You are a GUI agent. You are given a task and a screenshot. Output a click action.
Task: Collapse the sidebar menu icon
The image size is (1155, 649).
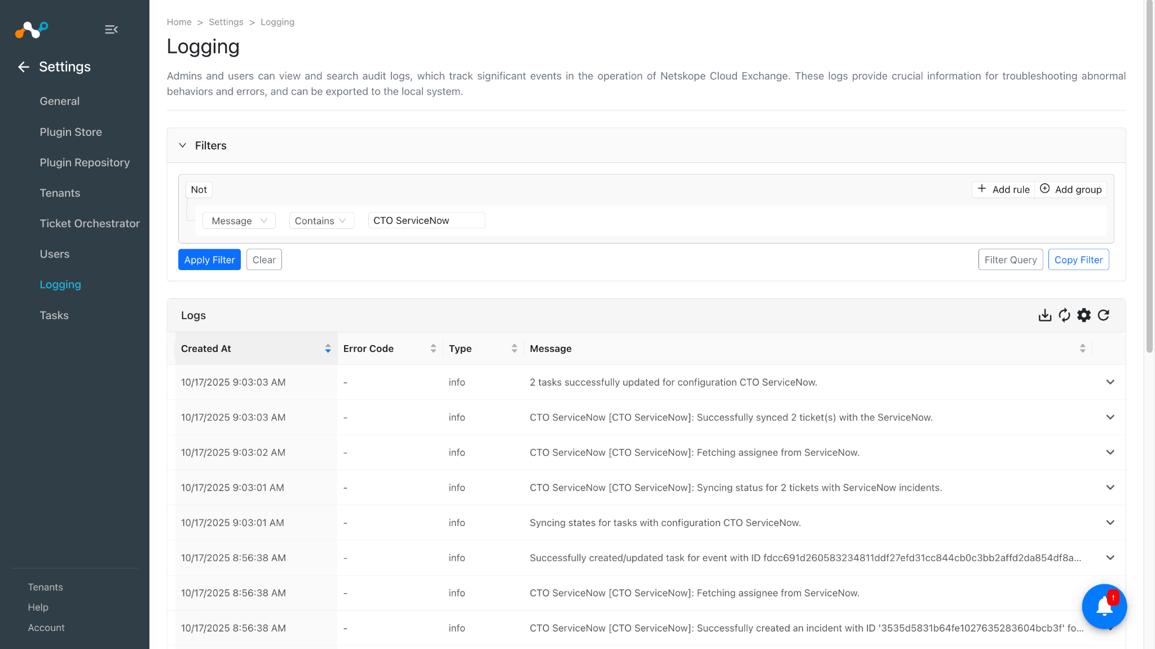click(x=111, y=29)
